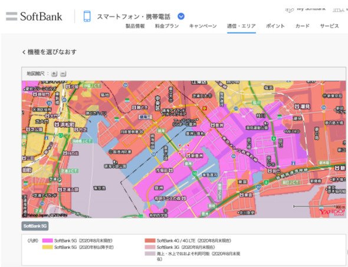Click the Yahoo! Japan logo on map

point(332,212)
